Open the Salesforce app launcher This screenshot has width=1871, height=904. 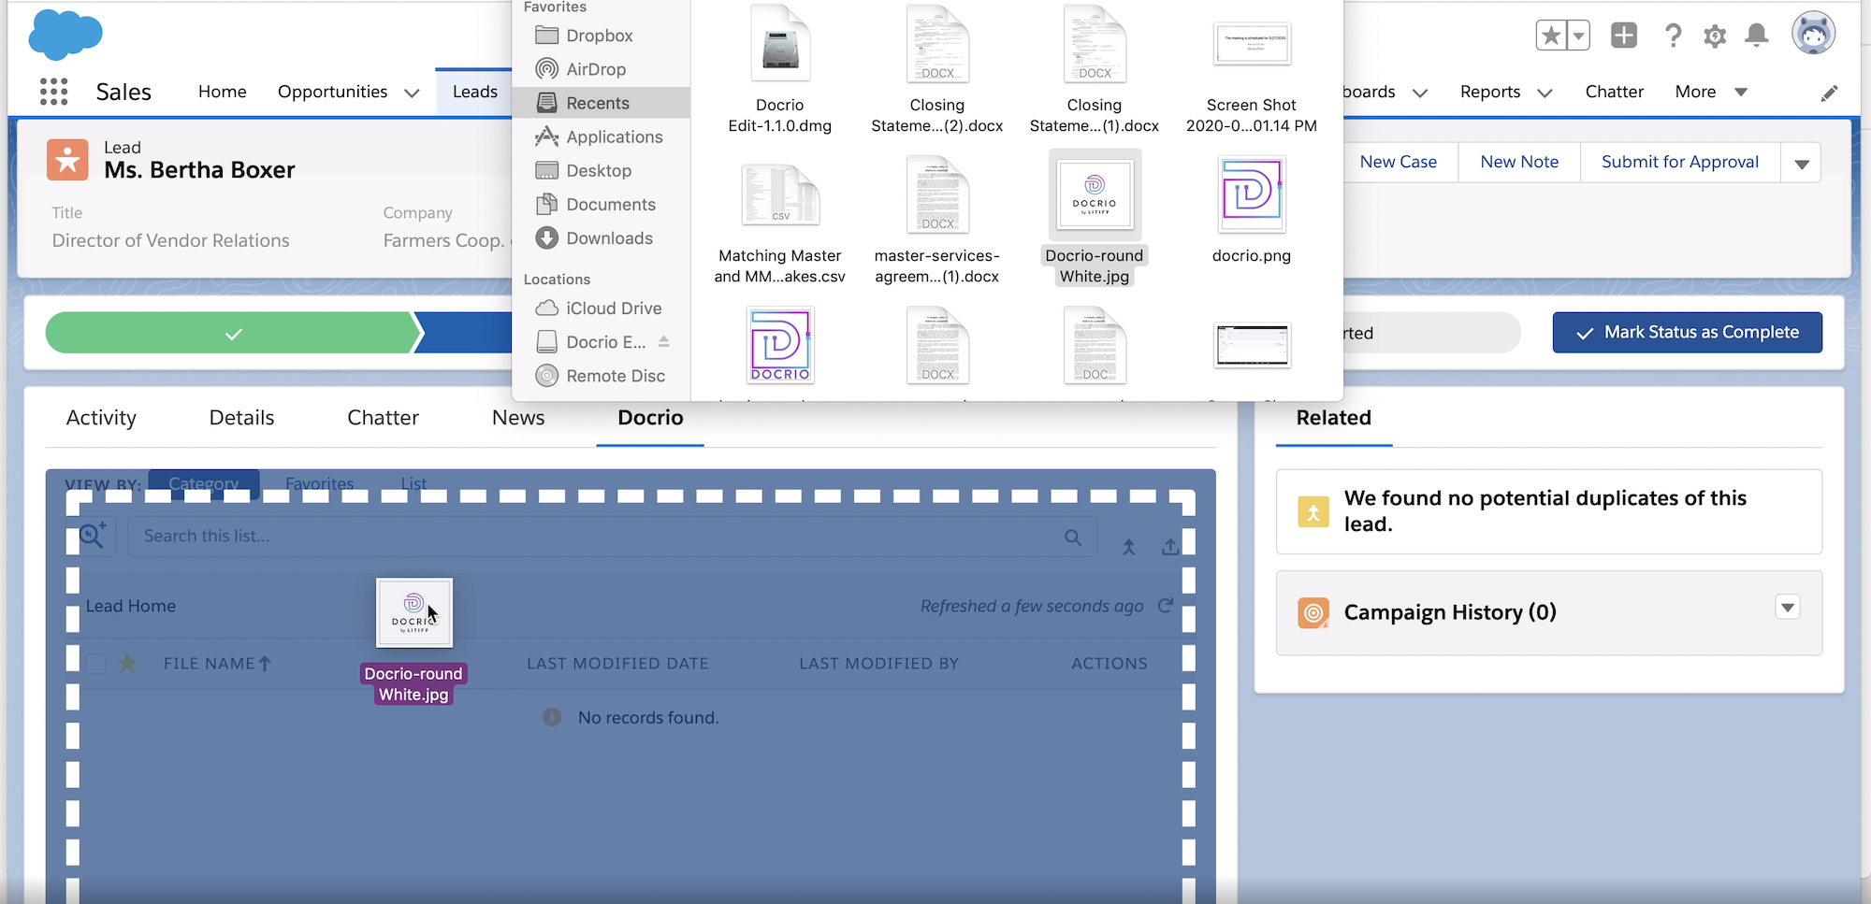pos(53,92)
